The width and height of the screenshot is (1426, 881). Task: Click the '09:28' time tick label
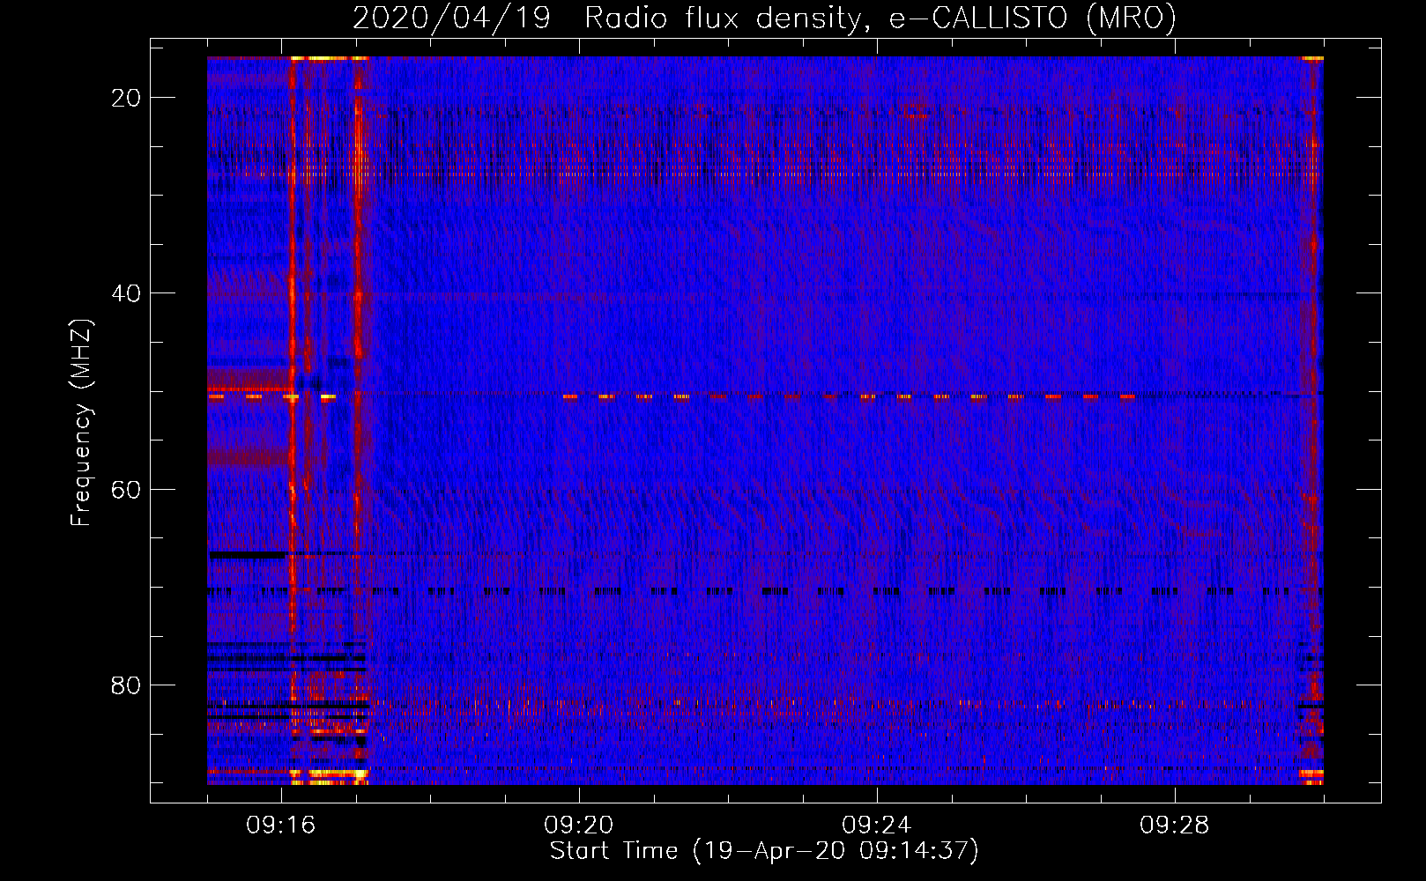(x=1175, y=825)
